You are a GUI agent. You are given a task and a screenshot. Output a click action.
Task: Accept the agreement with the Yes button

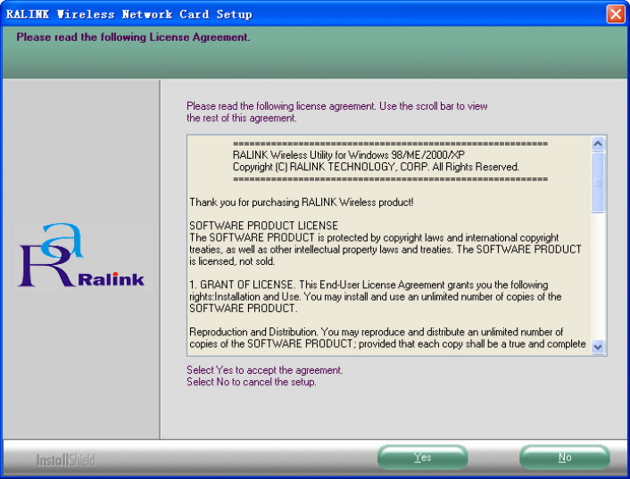tap(423, 457)
